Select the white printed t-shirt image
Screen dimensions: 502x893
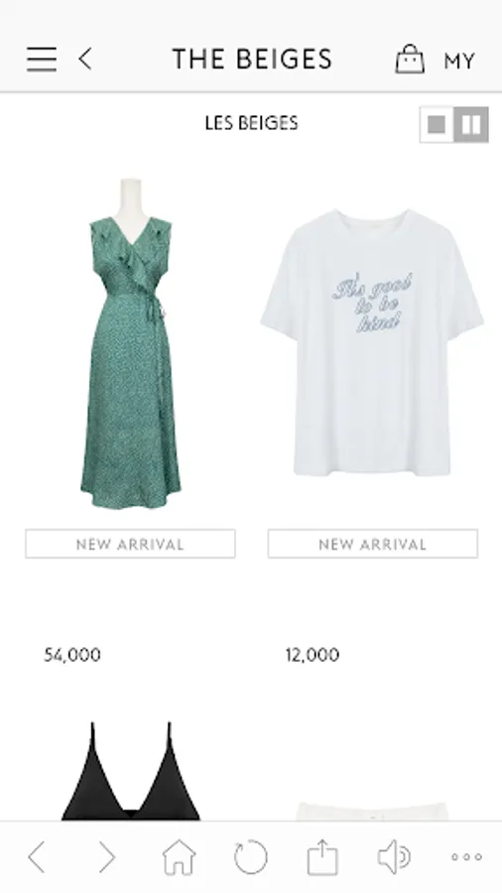point(372,341)
